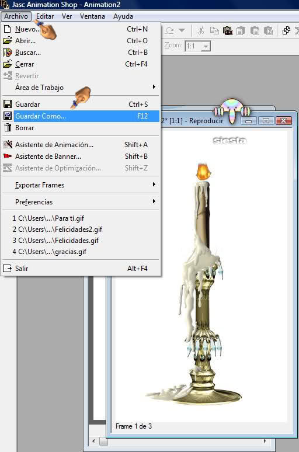Launch Asistente de Animación...
The height and width of the screenshot is (452, 299).
pos(81,145)
